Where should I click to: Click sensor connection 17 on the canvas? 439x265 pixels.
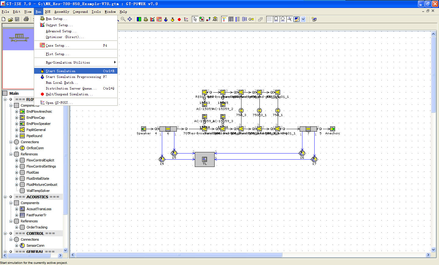point(314,159)
